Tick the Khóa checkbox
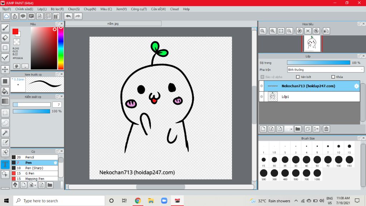The width and height of the screenshot is (366, 206). click(x=333, y=77)
